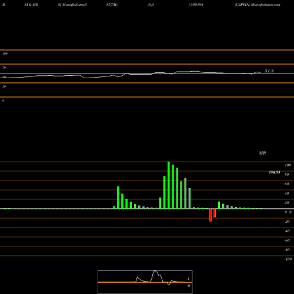Click the SI & MR header label
Screen dimensions: 294x294
pyautogui.click(x=31, y=5)
